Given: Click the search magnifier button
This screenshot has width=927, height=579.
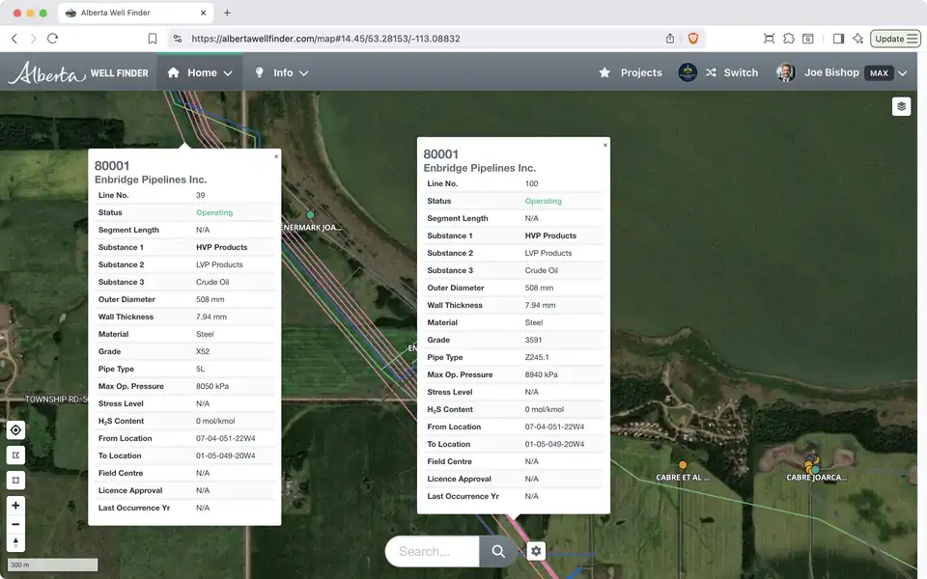Looking at the screenshot, I should 498,551.
